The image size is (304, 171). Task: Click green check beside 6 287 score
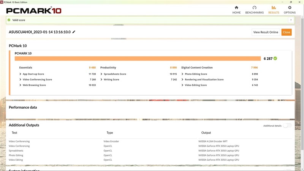(x=275, y=59)
